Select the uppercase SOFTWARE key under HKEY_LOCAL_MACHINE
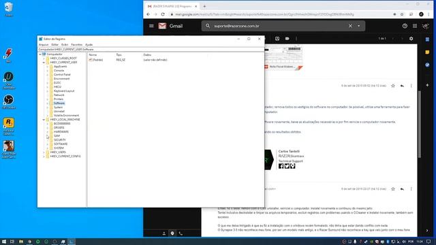 tap(61, 144)
